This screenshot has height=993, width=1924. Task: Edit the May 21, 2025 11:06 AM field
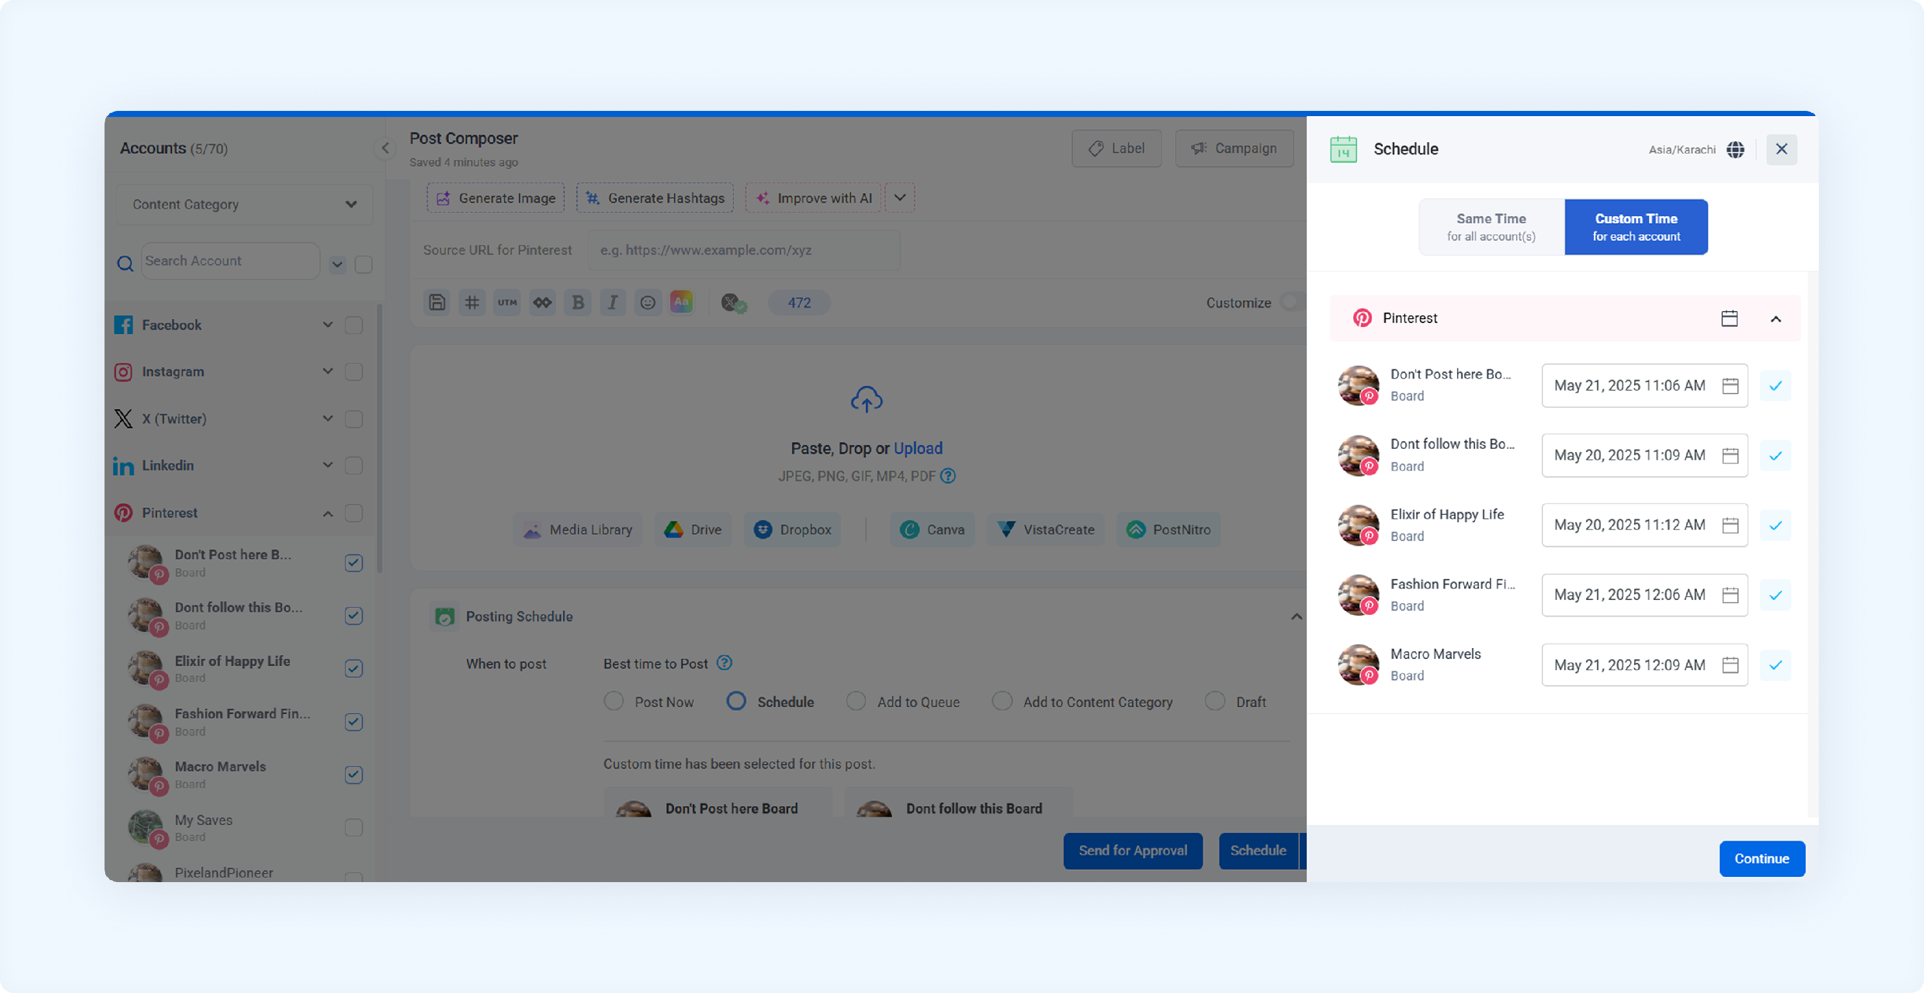1644,386
